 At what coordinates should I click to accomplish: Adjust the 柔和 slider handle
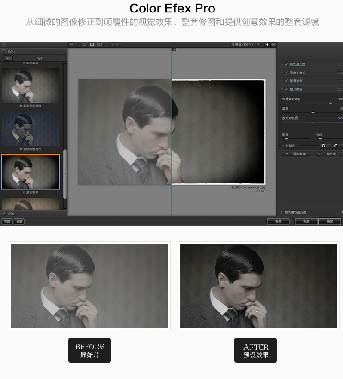pos(313,113)
